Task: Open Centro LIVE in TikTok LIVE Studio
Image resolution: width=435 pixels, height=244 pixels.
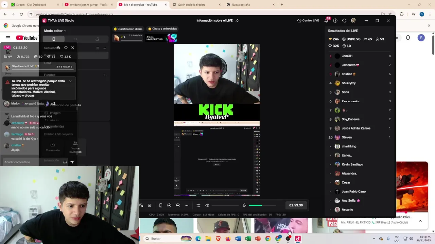Action: [308, 20]
